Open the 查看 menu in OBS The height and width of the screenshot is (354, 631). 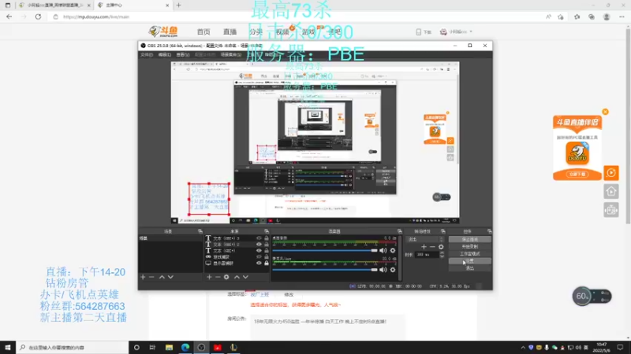[183, 54]
